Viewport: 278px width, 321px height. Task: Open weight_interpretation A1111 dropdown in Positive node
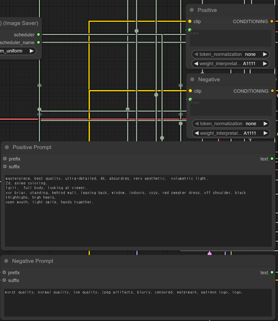tap(230, 64)
